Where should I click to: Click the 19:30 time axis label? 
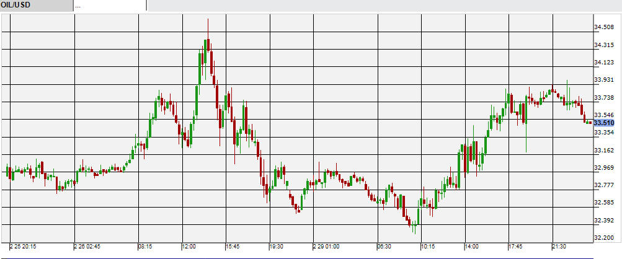tap(278, 246)
